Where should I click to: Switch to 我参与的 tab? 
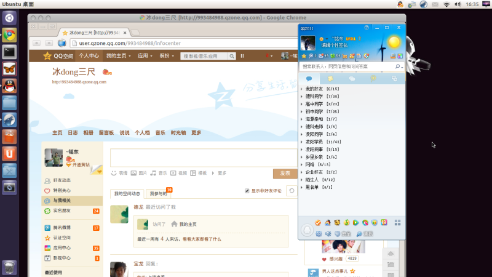pos(158,194)
